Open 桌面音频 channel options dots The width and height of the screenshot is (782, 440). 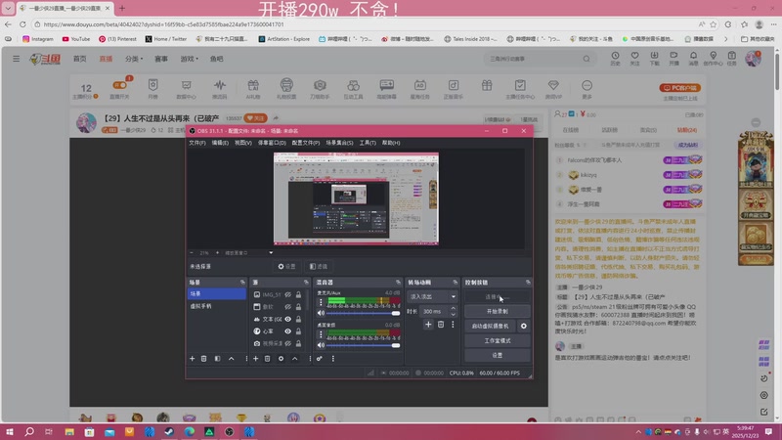pos(321,334)
